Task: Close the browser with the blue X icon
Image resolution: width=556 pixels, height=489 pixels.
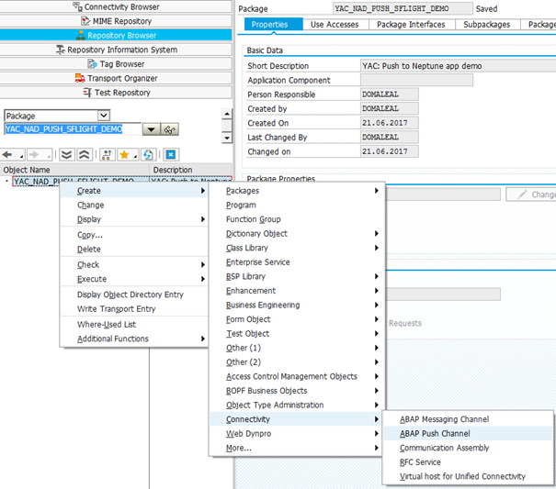Action: (171, 155)
